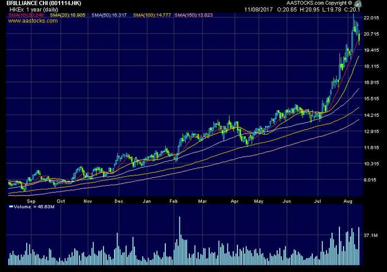The height and width of the screenshot is (272, 387).
Task: Select the SMA(100):14.777 legend label
Action: 152,15
